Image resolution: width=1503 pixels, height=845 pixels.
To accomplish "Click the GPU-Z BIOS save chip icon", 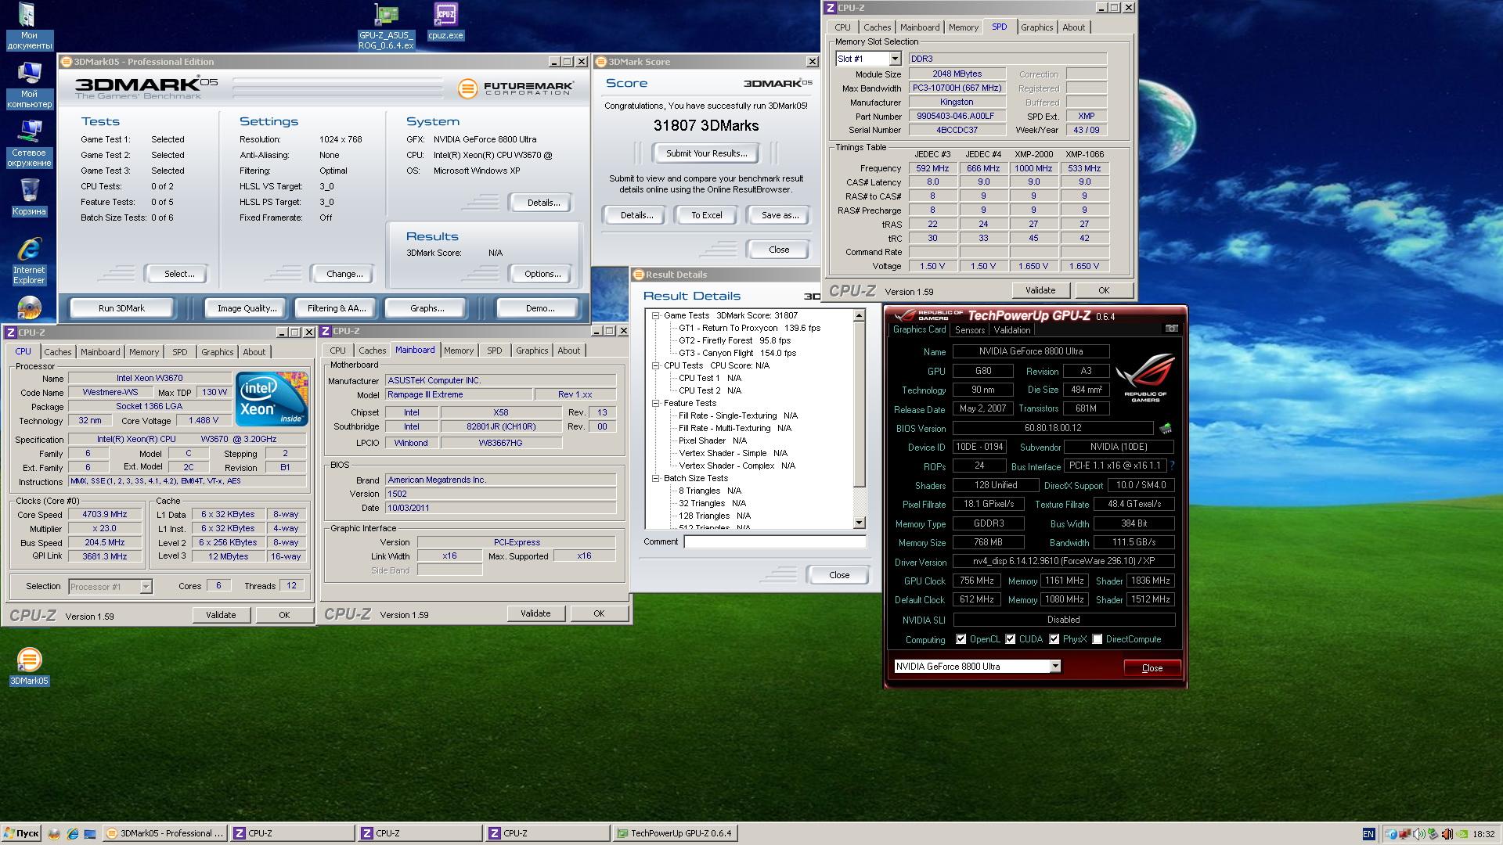I will (x=1166, y=428).
